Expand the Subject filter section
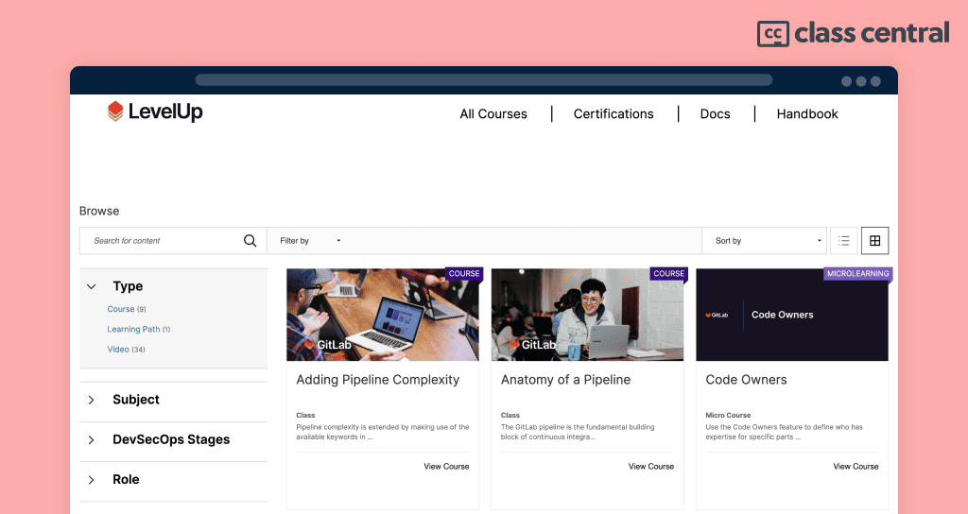Screen dimensions: 968x514 92,400
